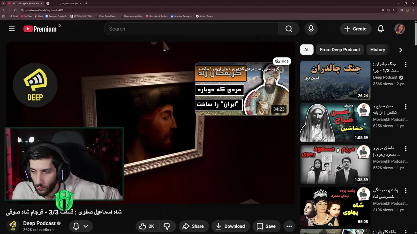Open options for the Chaldiran battle video
The width and height of the screenshot is (417, 234).
pos(406,65)
